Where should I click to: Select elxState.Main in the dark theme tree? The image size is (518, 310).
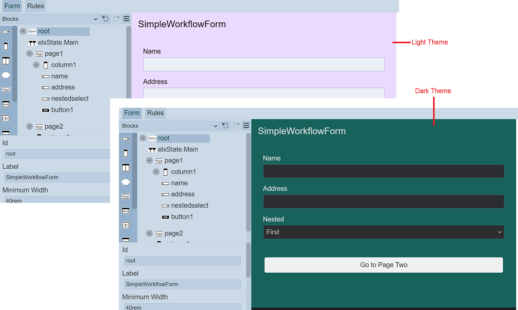tap(178, 149)
